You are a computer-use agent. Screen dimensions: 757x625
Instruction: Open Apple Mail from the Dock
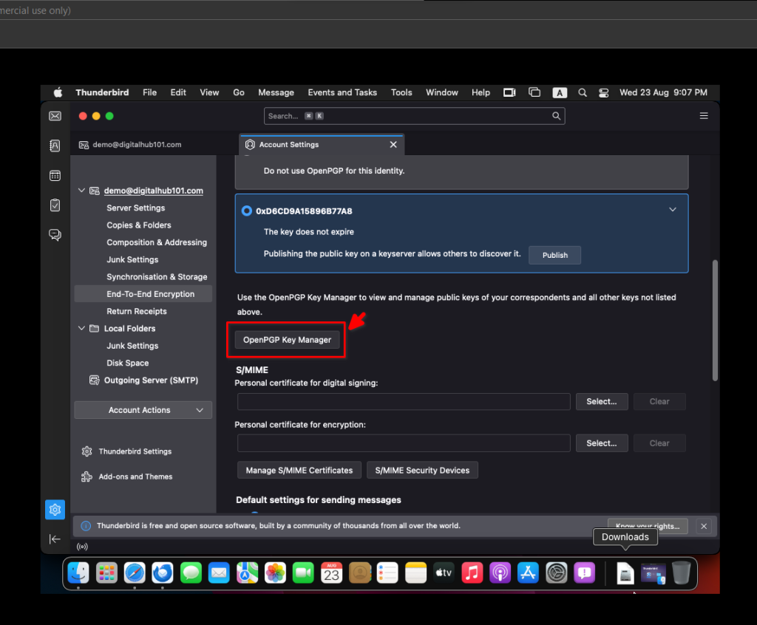219,573
